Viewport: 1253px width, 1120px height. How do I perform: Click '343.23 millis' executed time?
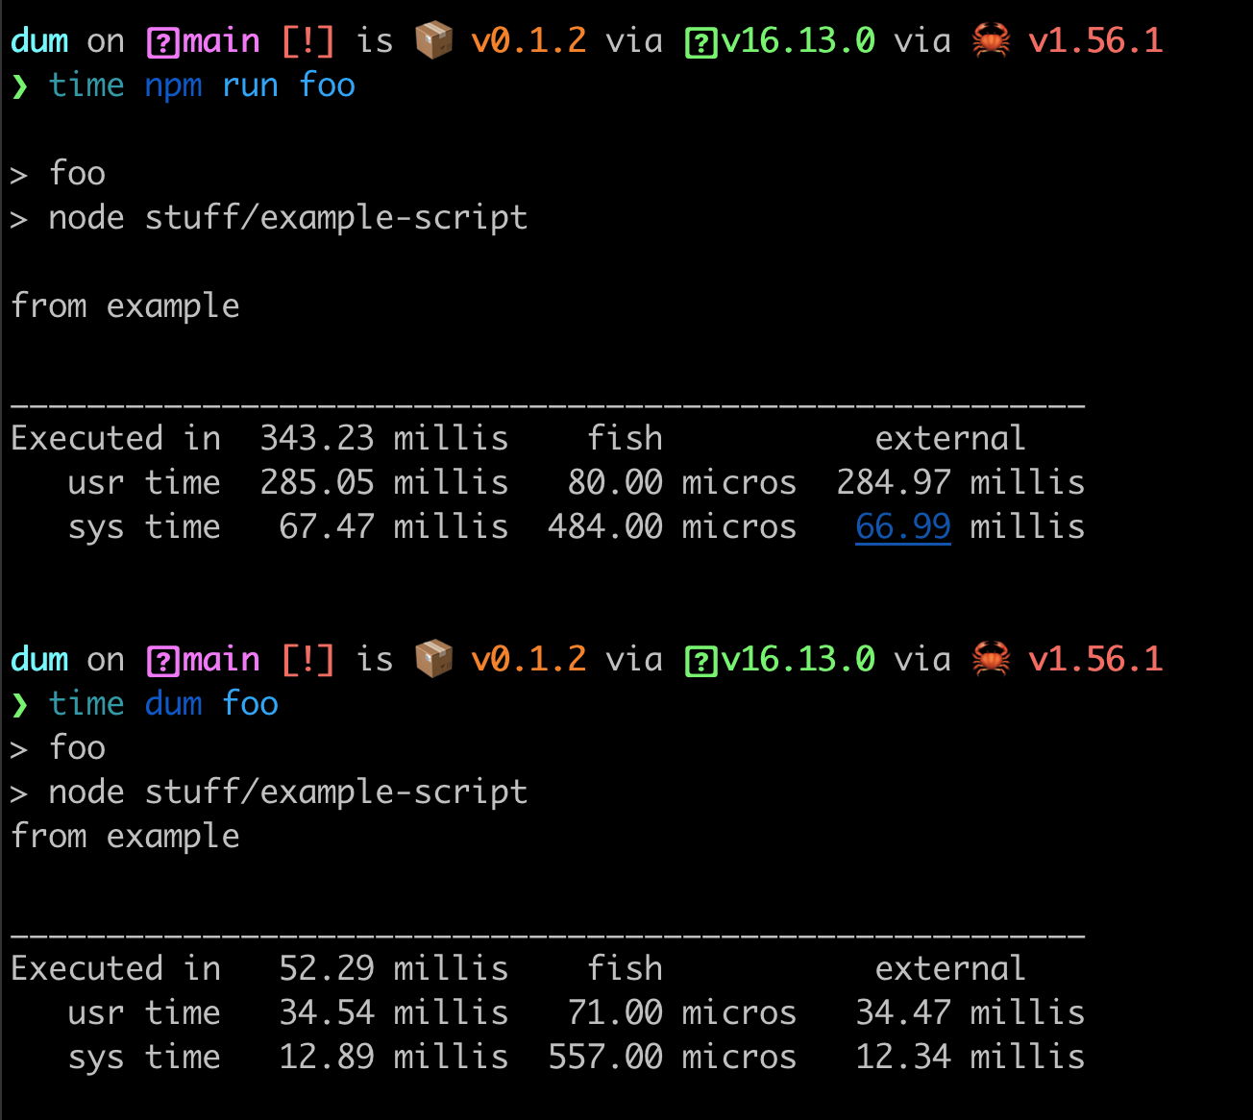click(x=384, y=438)
